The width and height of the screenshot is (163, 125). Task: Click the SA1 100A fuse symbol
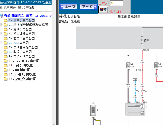[128, 65]
